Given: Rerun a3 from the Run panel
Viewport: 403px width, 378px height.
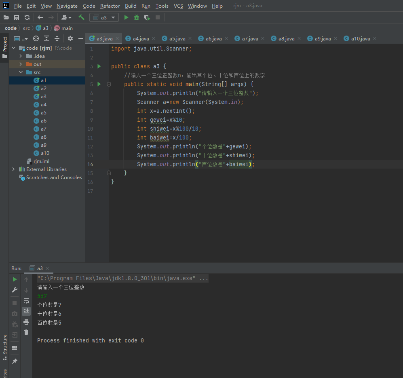Looking at the screenshot, I should point(15,279).
